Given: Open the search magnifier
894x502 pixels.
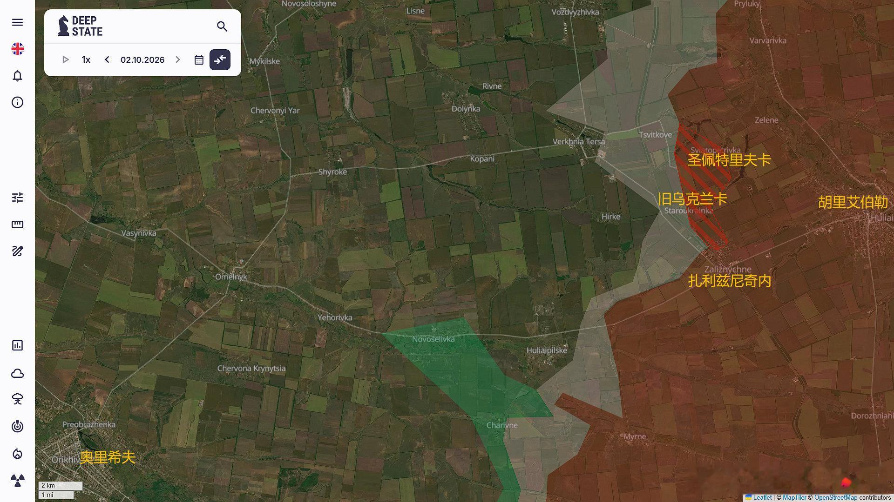Looking at the screenshot, I should (x=222, y=26).
